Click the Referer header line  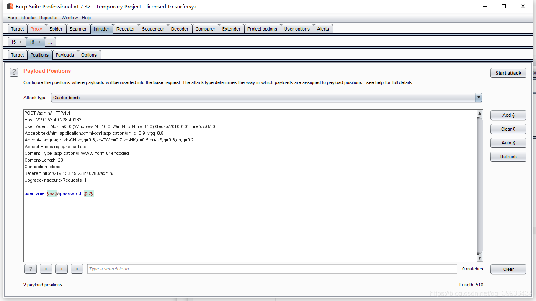pos(69,173)
